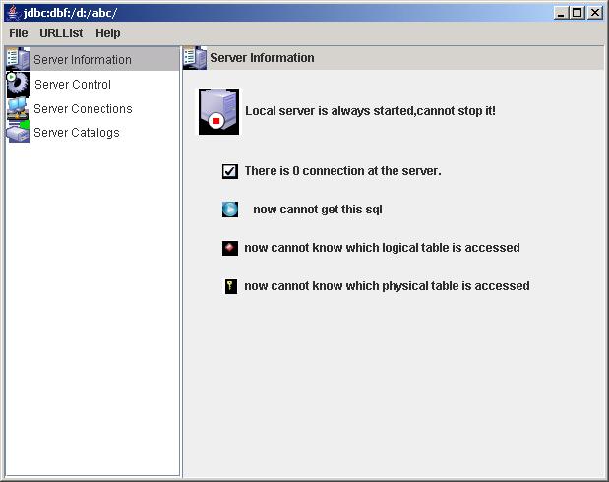The height and width of the screenshot is (482, 609).
Task: Click the red logical table icon
Action: point(230,248)
